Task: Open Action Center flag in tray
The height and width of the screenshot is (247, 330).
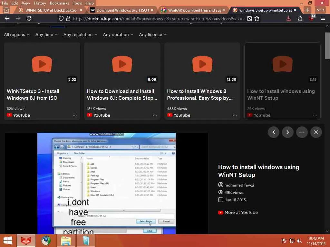Action: [284, 241]
